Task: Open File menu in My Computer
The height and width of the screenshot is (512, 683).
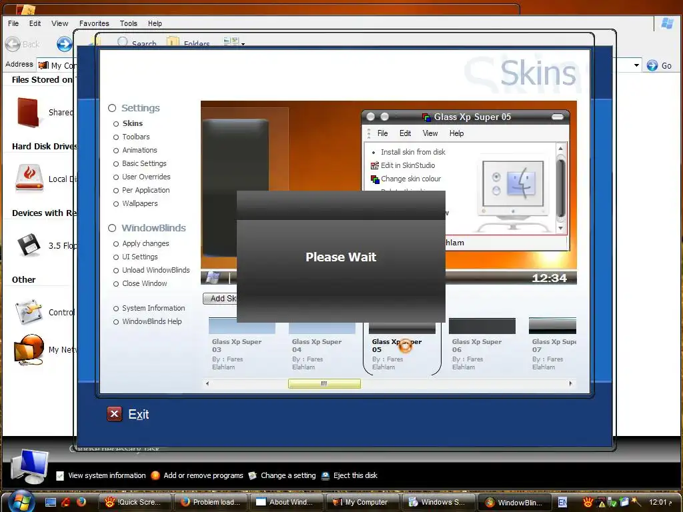Action: 13,23
